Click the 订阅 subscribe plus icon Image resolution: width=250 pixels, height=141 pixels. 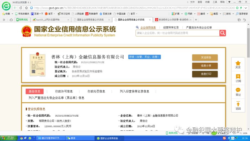tap(238, 76)
